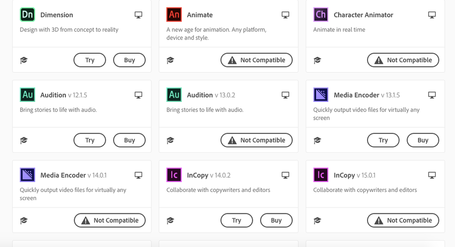Click the Dimension app icon
The height and width of the screenshot is (247, 455).
28,15
